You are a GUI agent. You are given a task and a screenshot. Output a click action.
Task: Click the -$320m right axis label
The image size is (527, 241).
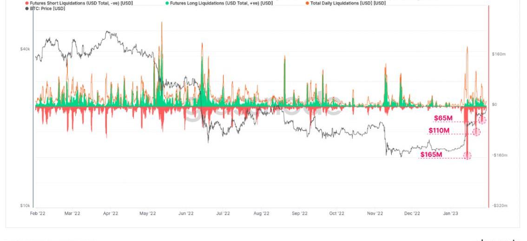pyautogui.click(x=500, y=205)
